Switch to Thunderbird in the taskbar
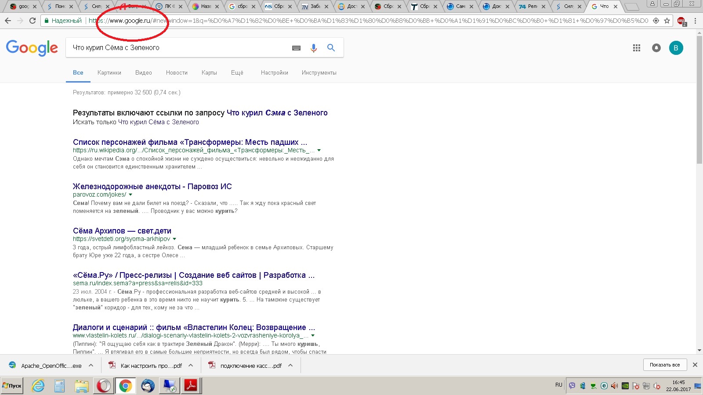703x395 pixels. click(x=148, y=386)
